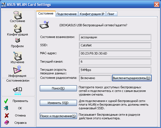Click the Состояниесвязи label
Image resolution: width=161 pixels, height=128 pixels.
[x=18, y=80]
